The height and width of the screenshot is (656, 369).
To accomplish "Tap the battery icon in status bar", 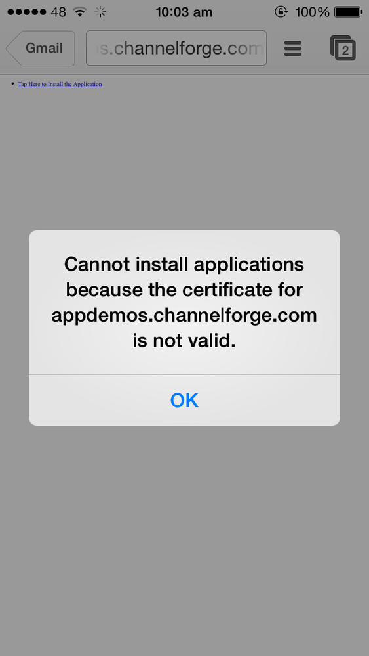I will (x=349, y=12).
